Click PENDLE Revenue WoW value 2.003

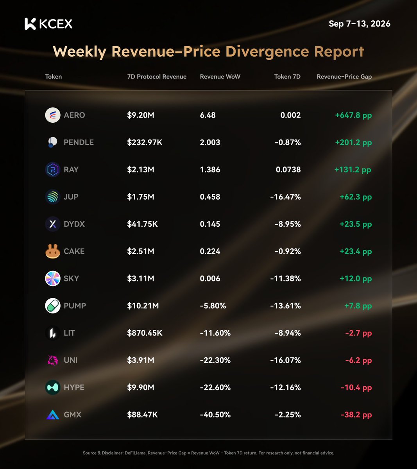[210, 142]
